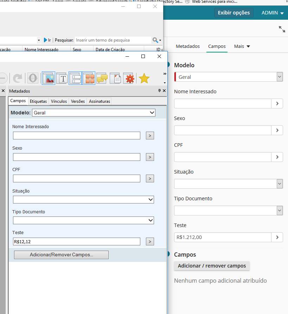This screenshot has width=288, height=314.
Task: Click the expand fullscreen arrows icon
Action: click(x=282, y=29)
